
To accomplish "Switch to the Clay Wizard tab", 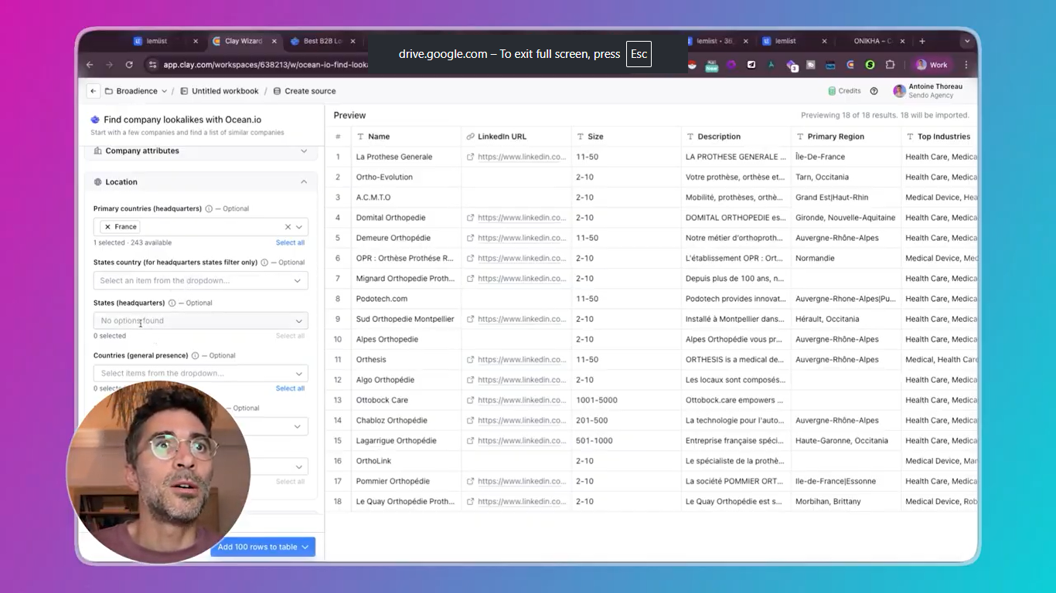I will tap(244, 41).
